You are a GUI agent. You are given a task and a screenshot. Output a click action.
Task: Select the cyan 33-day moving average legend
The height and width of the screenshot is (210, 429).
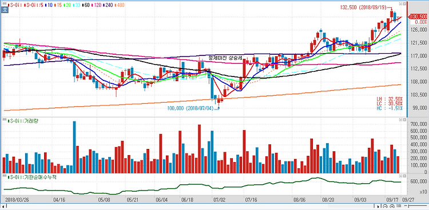pos(76,5)
